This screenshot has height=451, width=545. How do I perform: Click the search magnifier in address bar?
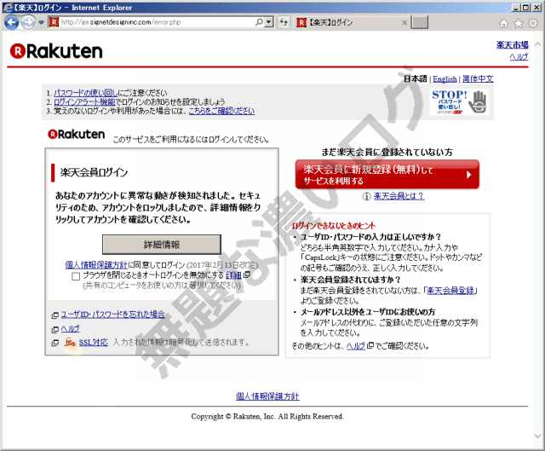pos(259,22)
